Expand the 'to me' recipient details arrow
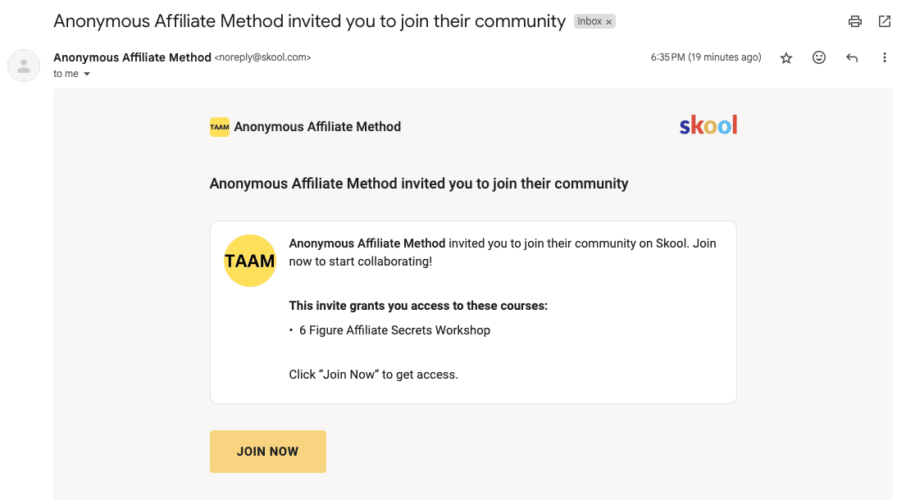 [x=87, y=74]
